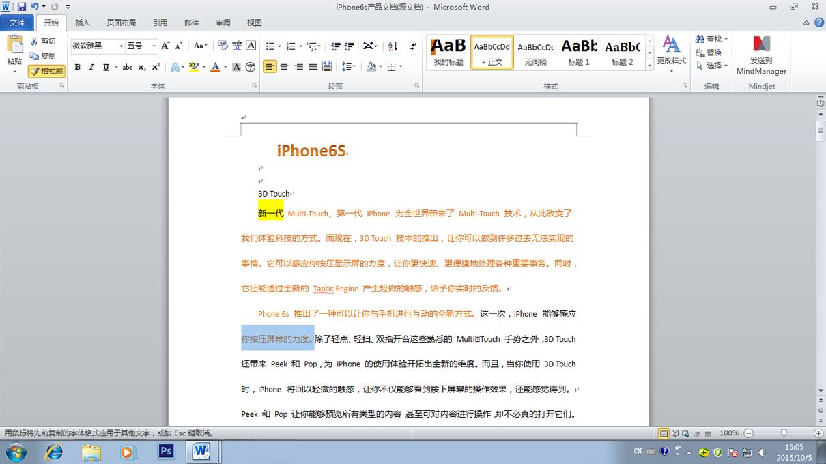
Task: Switch to the Page Layout (页面布局) tab
Action: click(x=122, y=23)
